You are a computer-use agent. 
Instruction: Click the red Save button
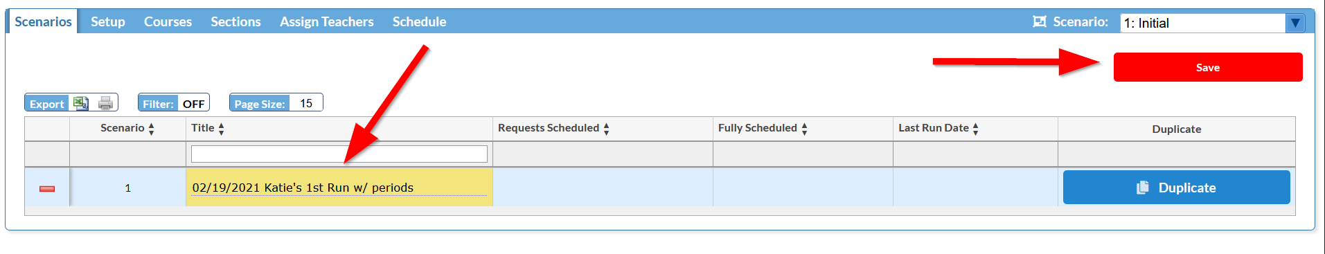(x=1208, y=67)
